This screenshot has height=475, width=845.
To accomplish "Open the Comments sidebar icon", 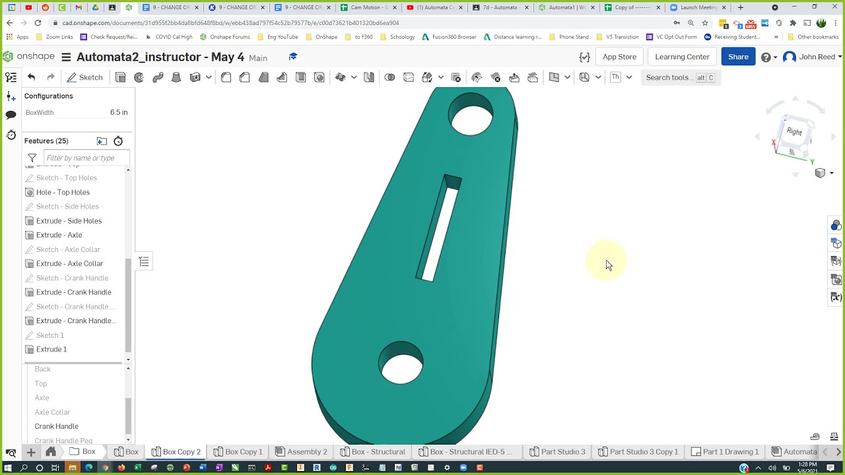I will tap(11, 115).
